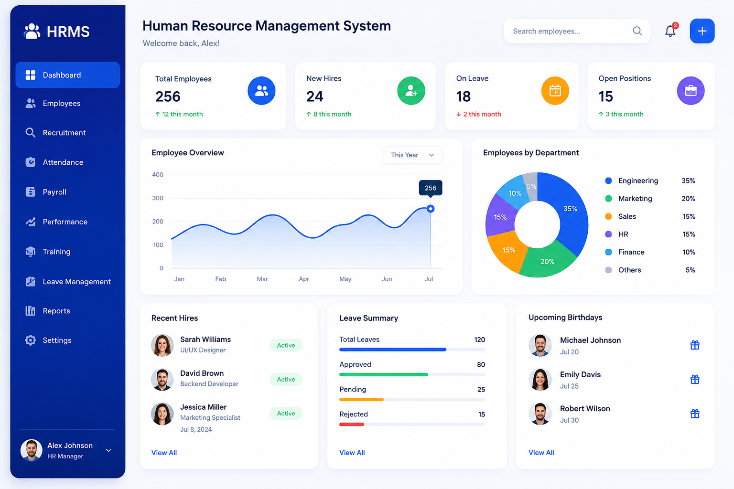Expand the Alex Johnson profile menu
Image resolution: width=734 pixels, height=489 pixels.
[108, 450]
